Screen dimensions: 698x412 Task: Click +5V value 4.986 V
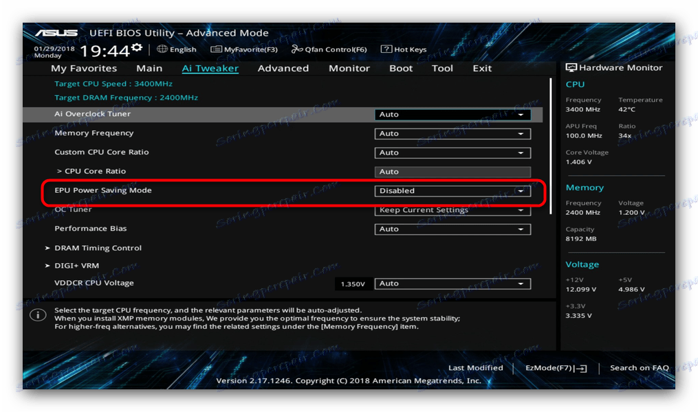tap(631, 289)
